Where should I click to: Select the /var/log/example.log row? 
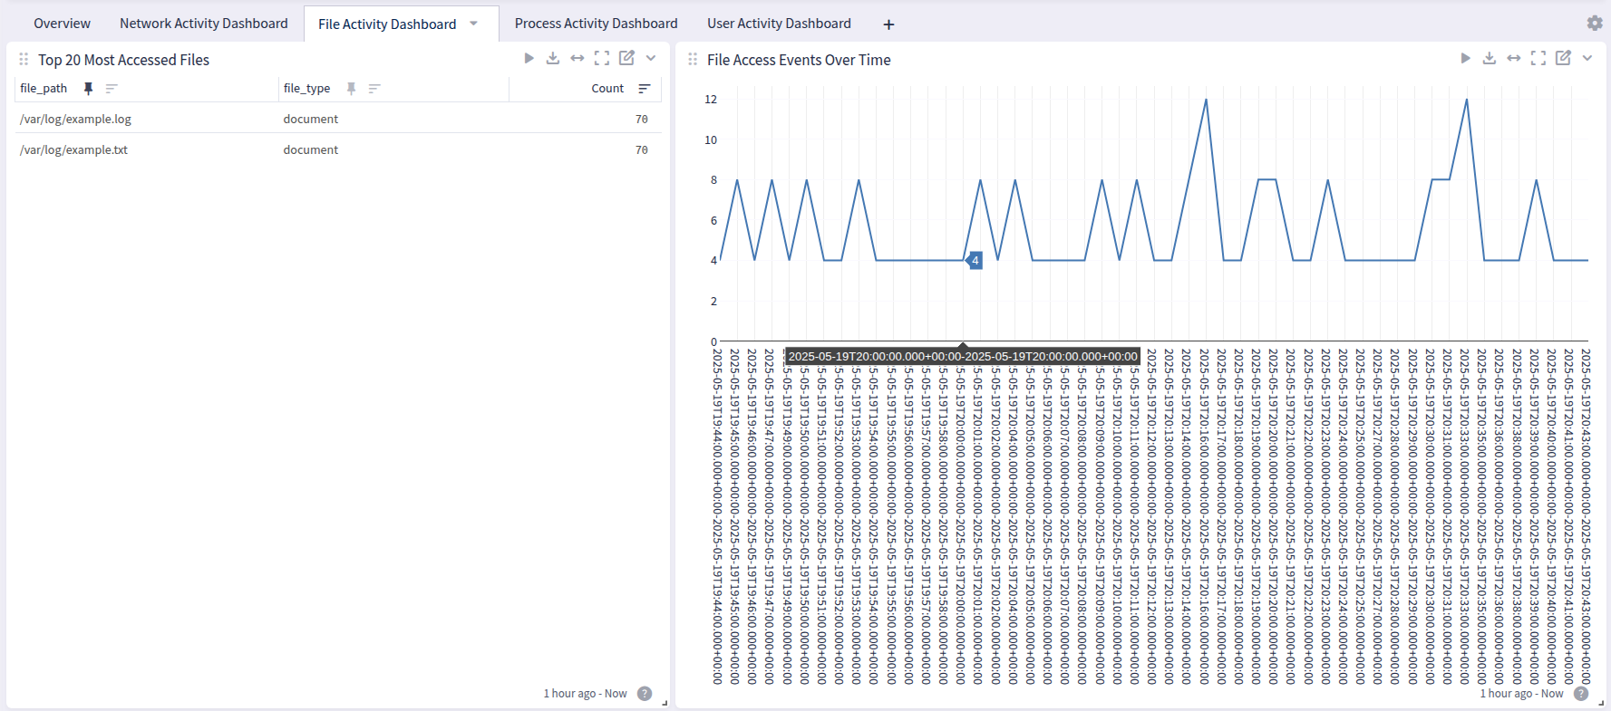click(338, 119)
